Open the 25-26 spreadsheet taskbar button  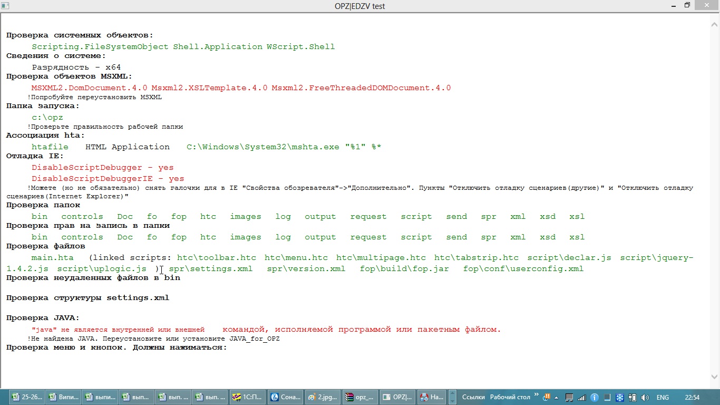26,397
